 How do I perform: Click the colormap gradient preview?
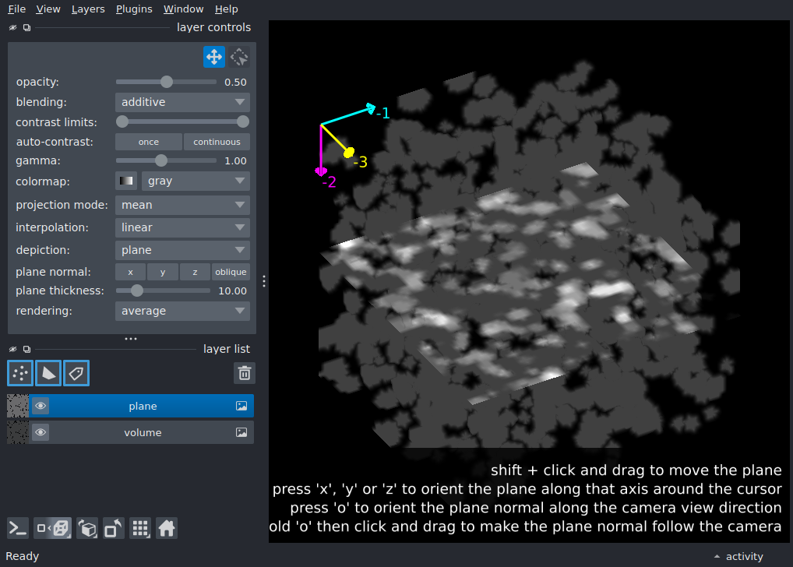point(126,181)
